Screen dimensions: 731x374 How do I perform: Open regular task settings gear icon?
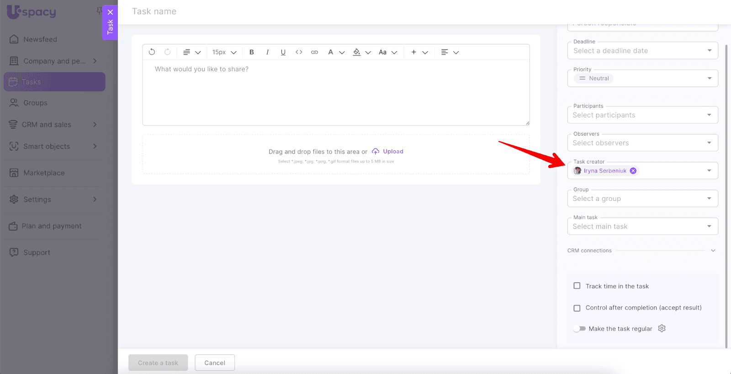662,328
